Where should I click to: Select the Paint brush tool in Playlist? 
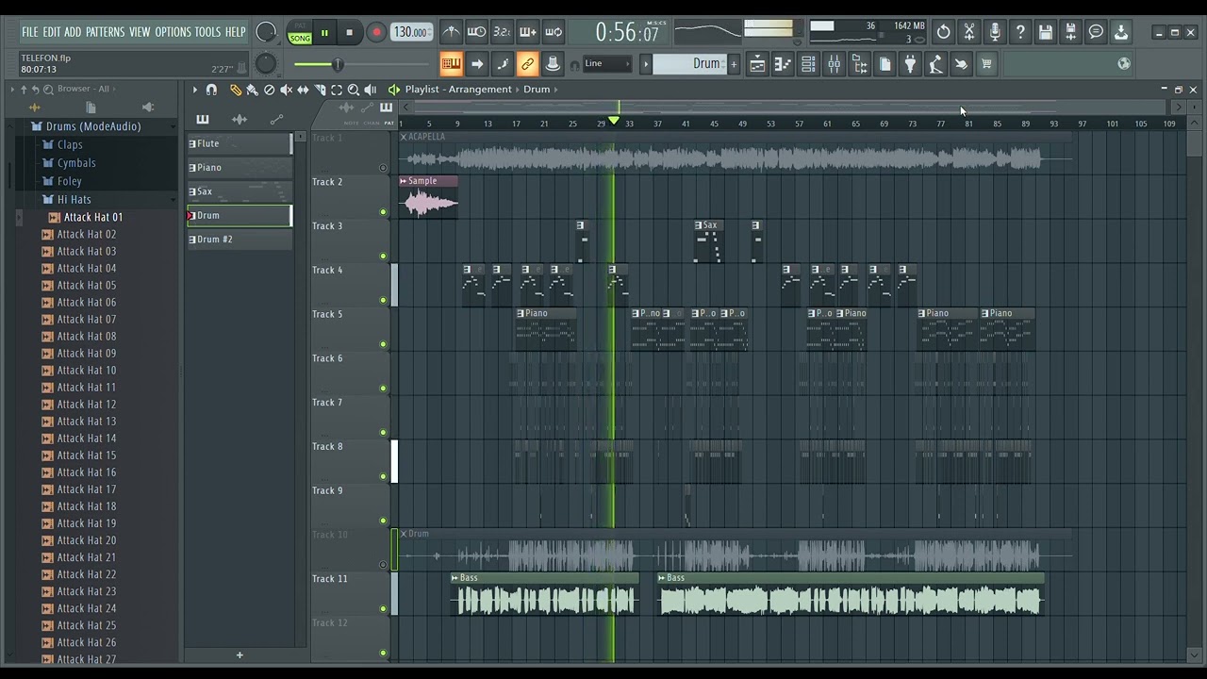coord(252,90)
